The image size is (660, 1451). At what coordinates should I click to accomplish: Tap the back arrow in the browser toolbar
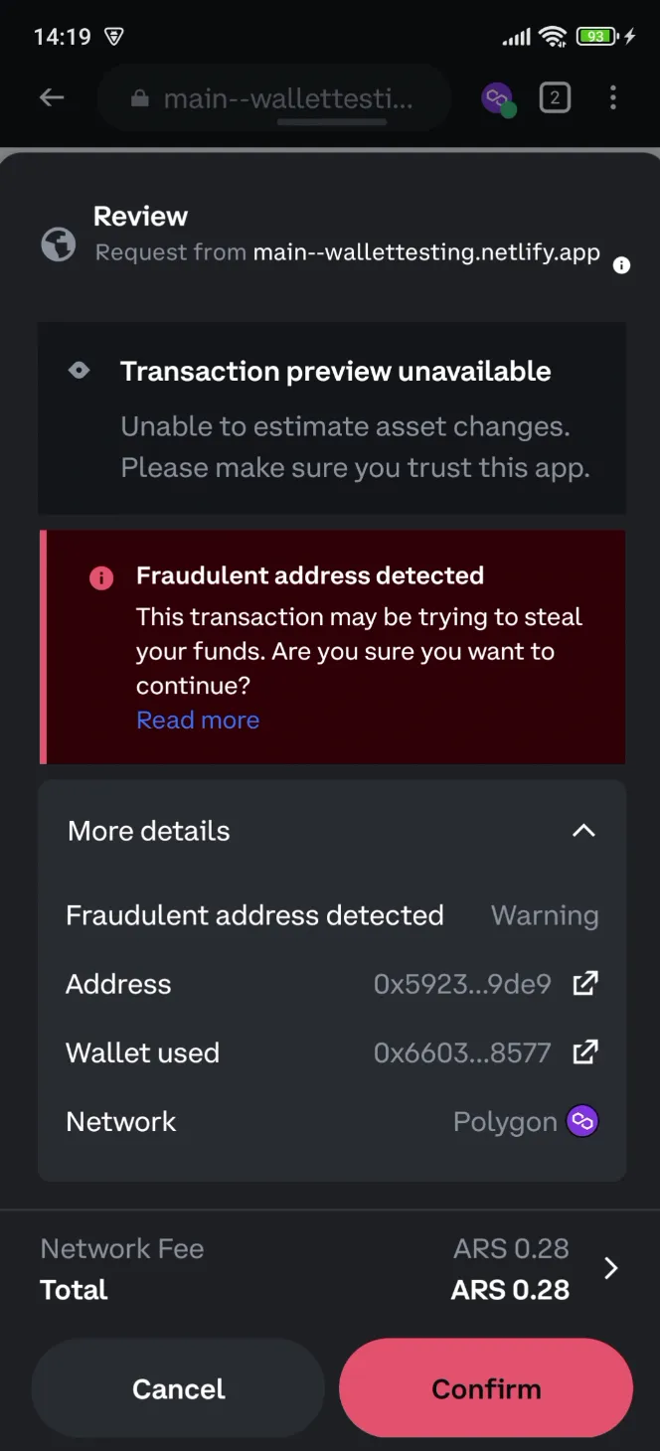click(x=52, y=97)
